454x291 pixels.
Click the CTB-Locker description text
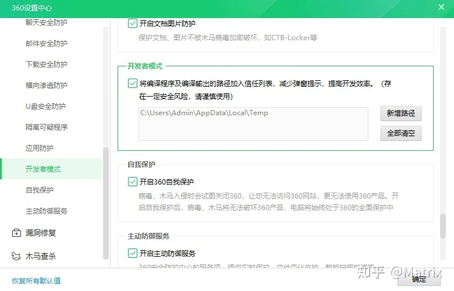pos(228,38)
